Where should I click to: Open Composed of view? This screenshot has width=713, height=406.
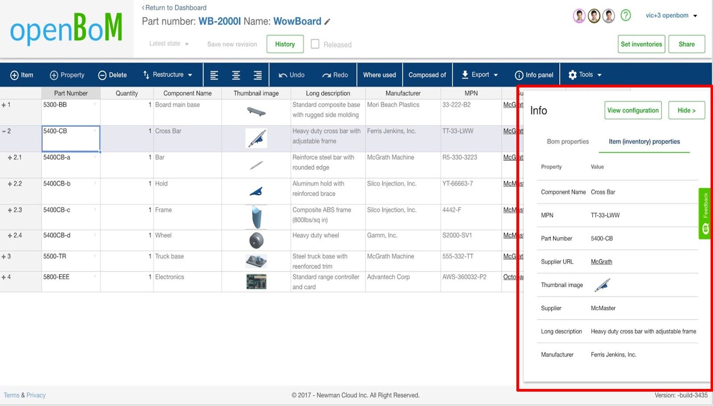click(427, 75)
